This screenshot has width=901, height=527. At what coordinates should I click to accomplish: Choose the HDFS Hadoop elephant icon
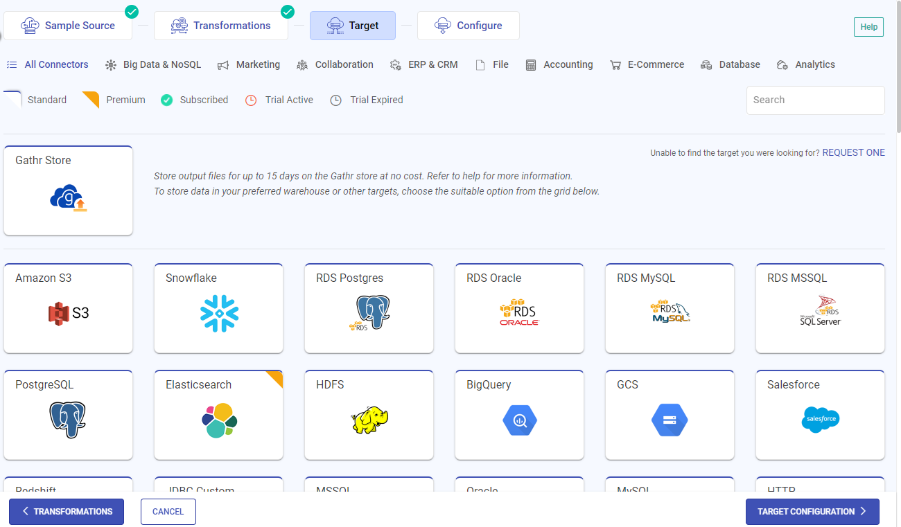pos(369,420)
